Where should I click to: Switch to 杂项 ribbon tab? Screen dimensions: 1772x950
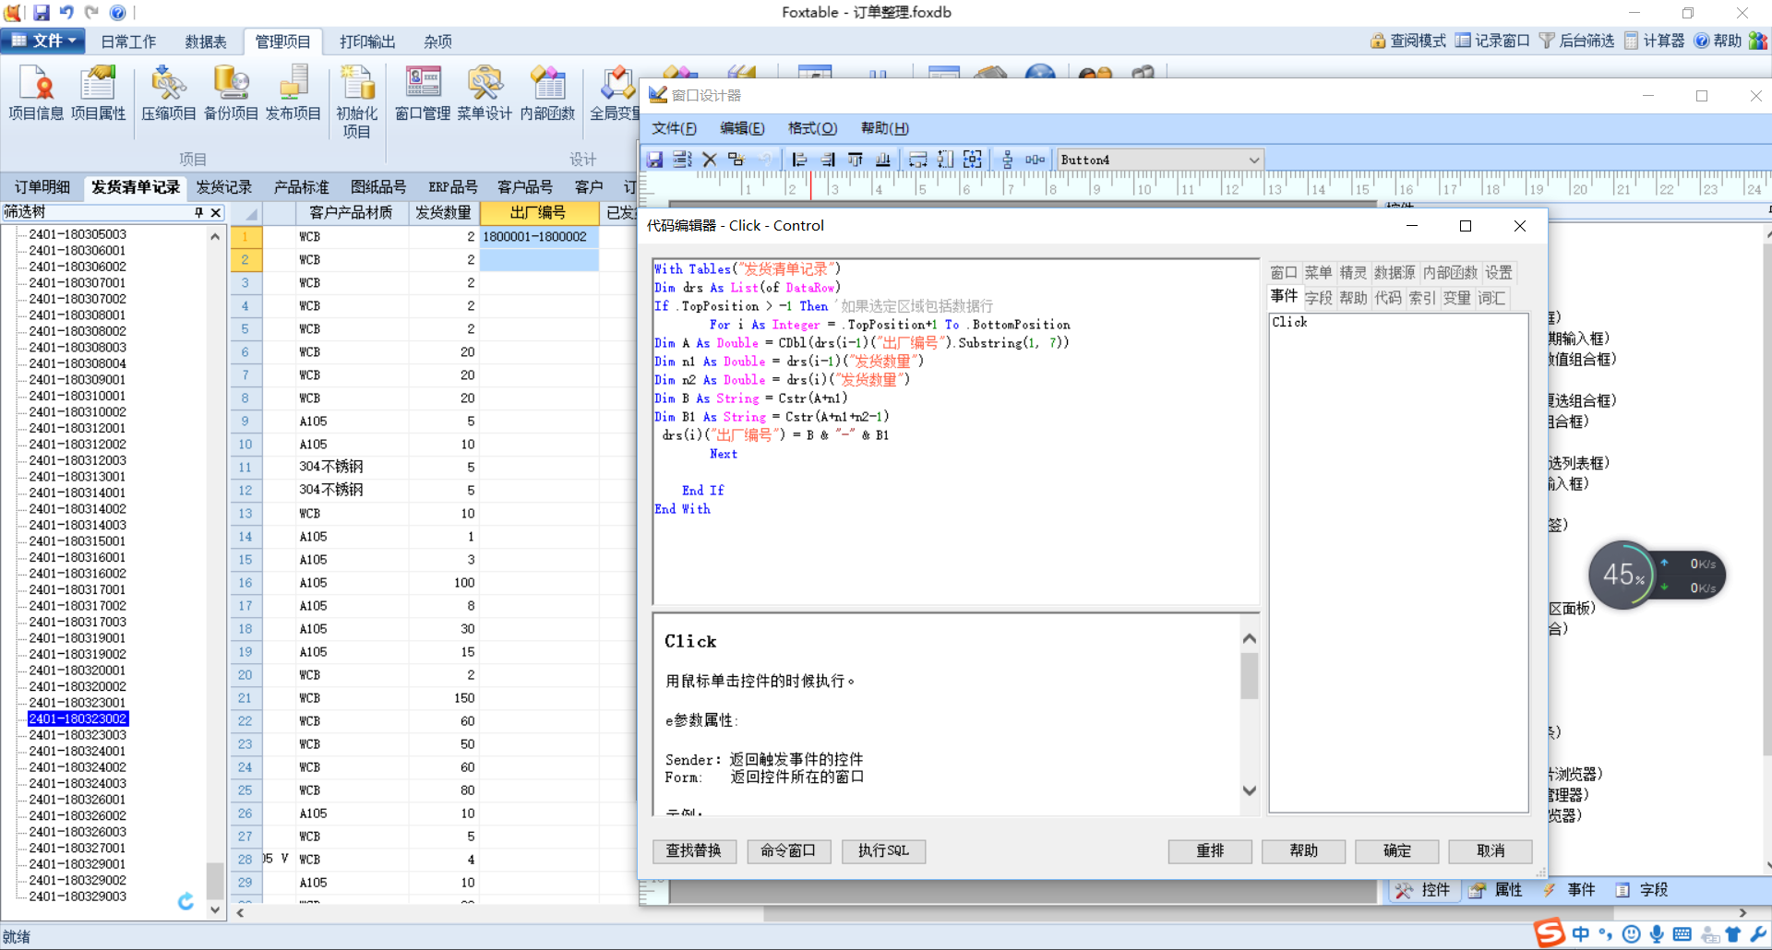click(437, 42)
